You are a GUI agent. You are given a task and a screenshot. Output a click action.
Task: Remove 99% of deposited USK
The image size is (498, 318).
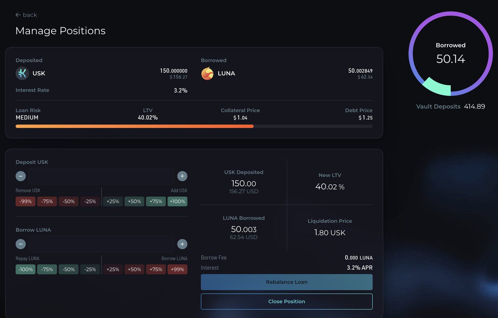click(26, 201)
